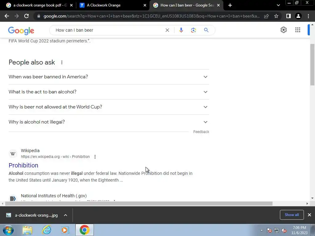Open the People also ask options menu

coord(62,62)
